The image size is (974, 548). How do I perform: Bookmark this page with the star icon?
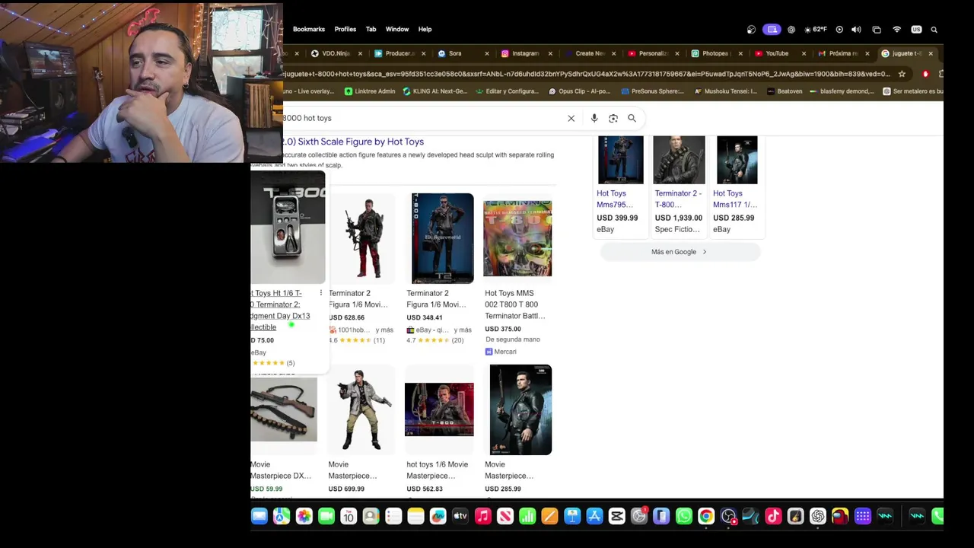click(x=902, y=74)
